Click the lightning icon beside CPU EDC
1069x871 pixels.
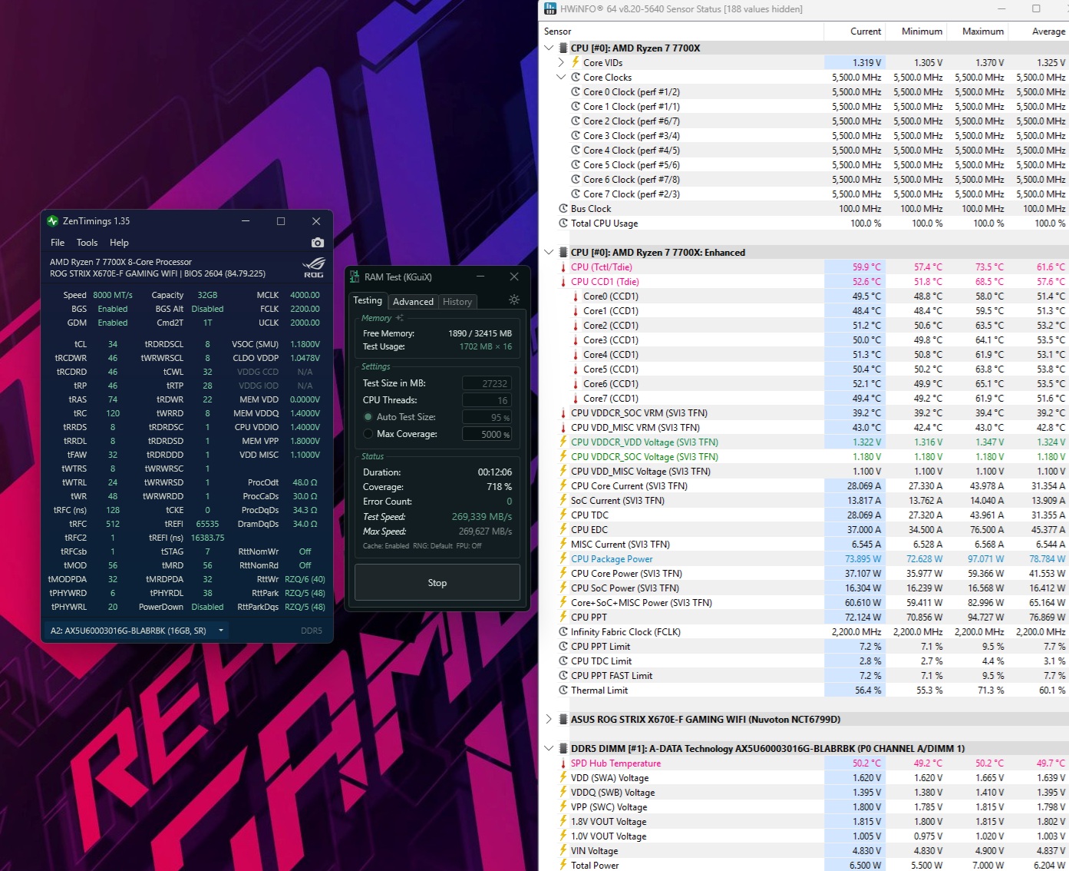(563, 530)
